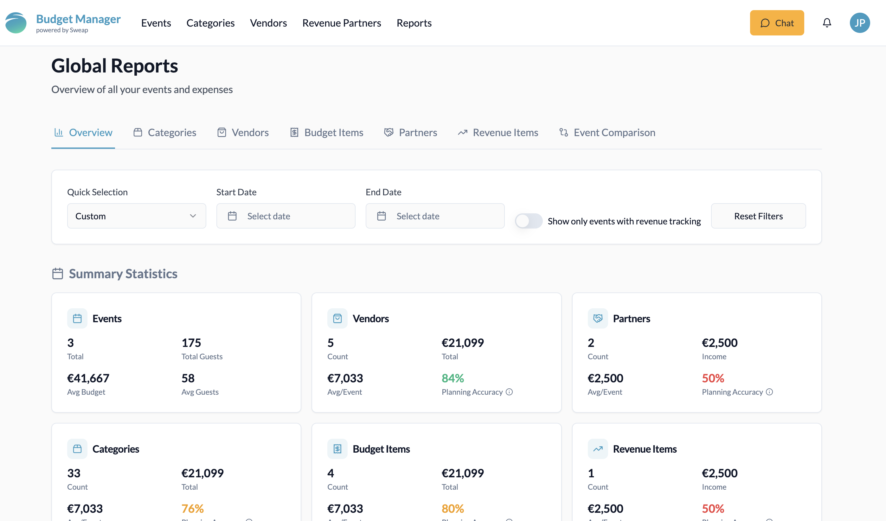This screenshot has width=886, height=521.
Task: Click the Summary Statistics calendar icon
Action: pos(58,273)
